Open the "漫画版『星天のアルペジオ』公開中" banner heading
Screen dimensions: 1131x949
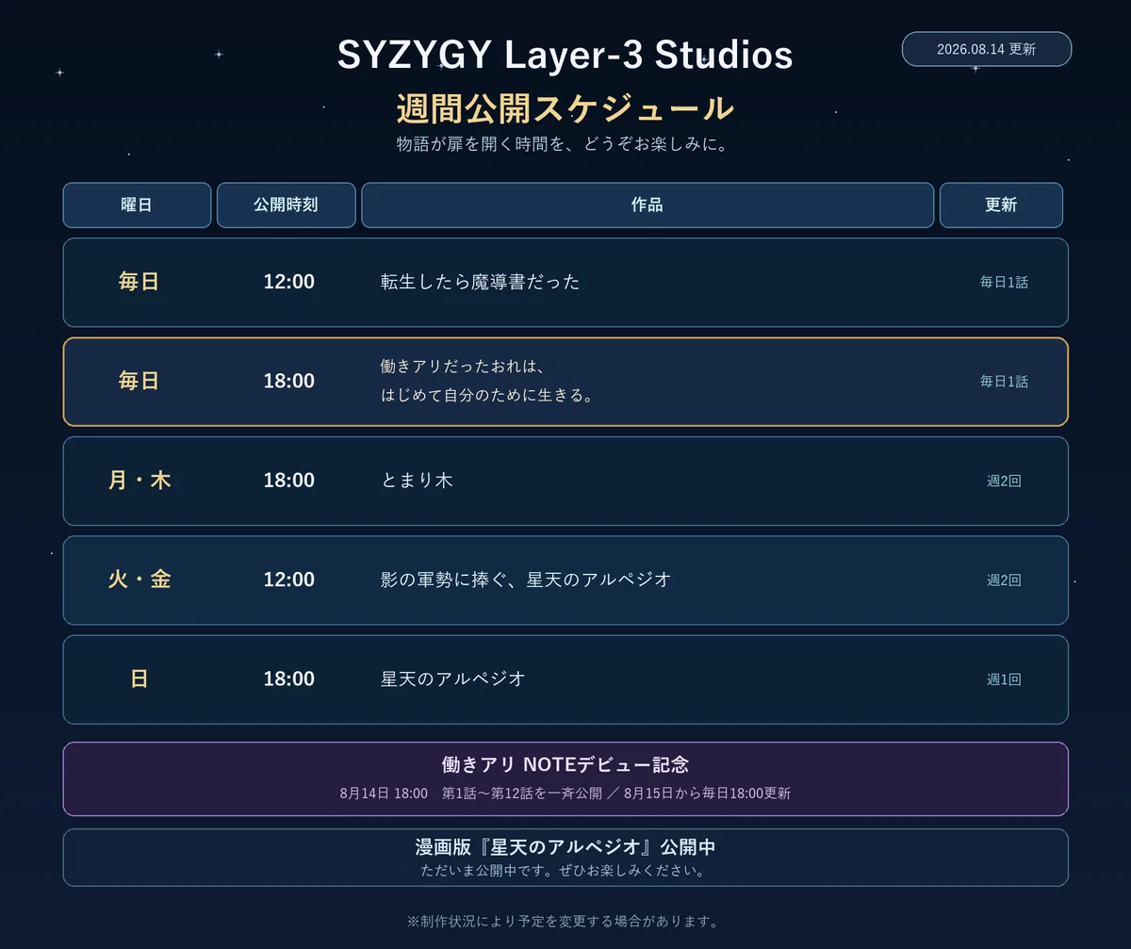pyautogui.click(x=565, y=847)
